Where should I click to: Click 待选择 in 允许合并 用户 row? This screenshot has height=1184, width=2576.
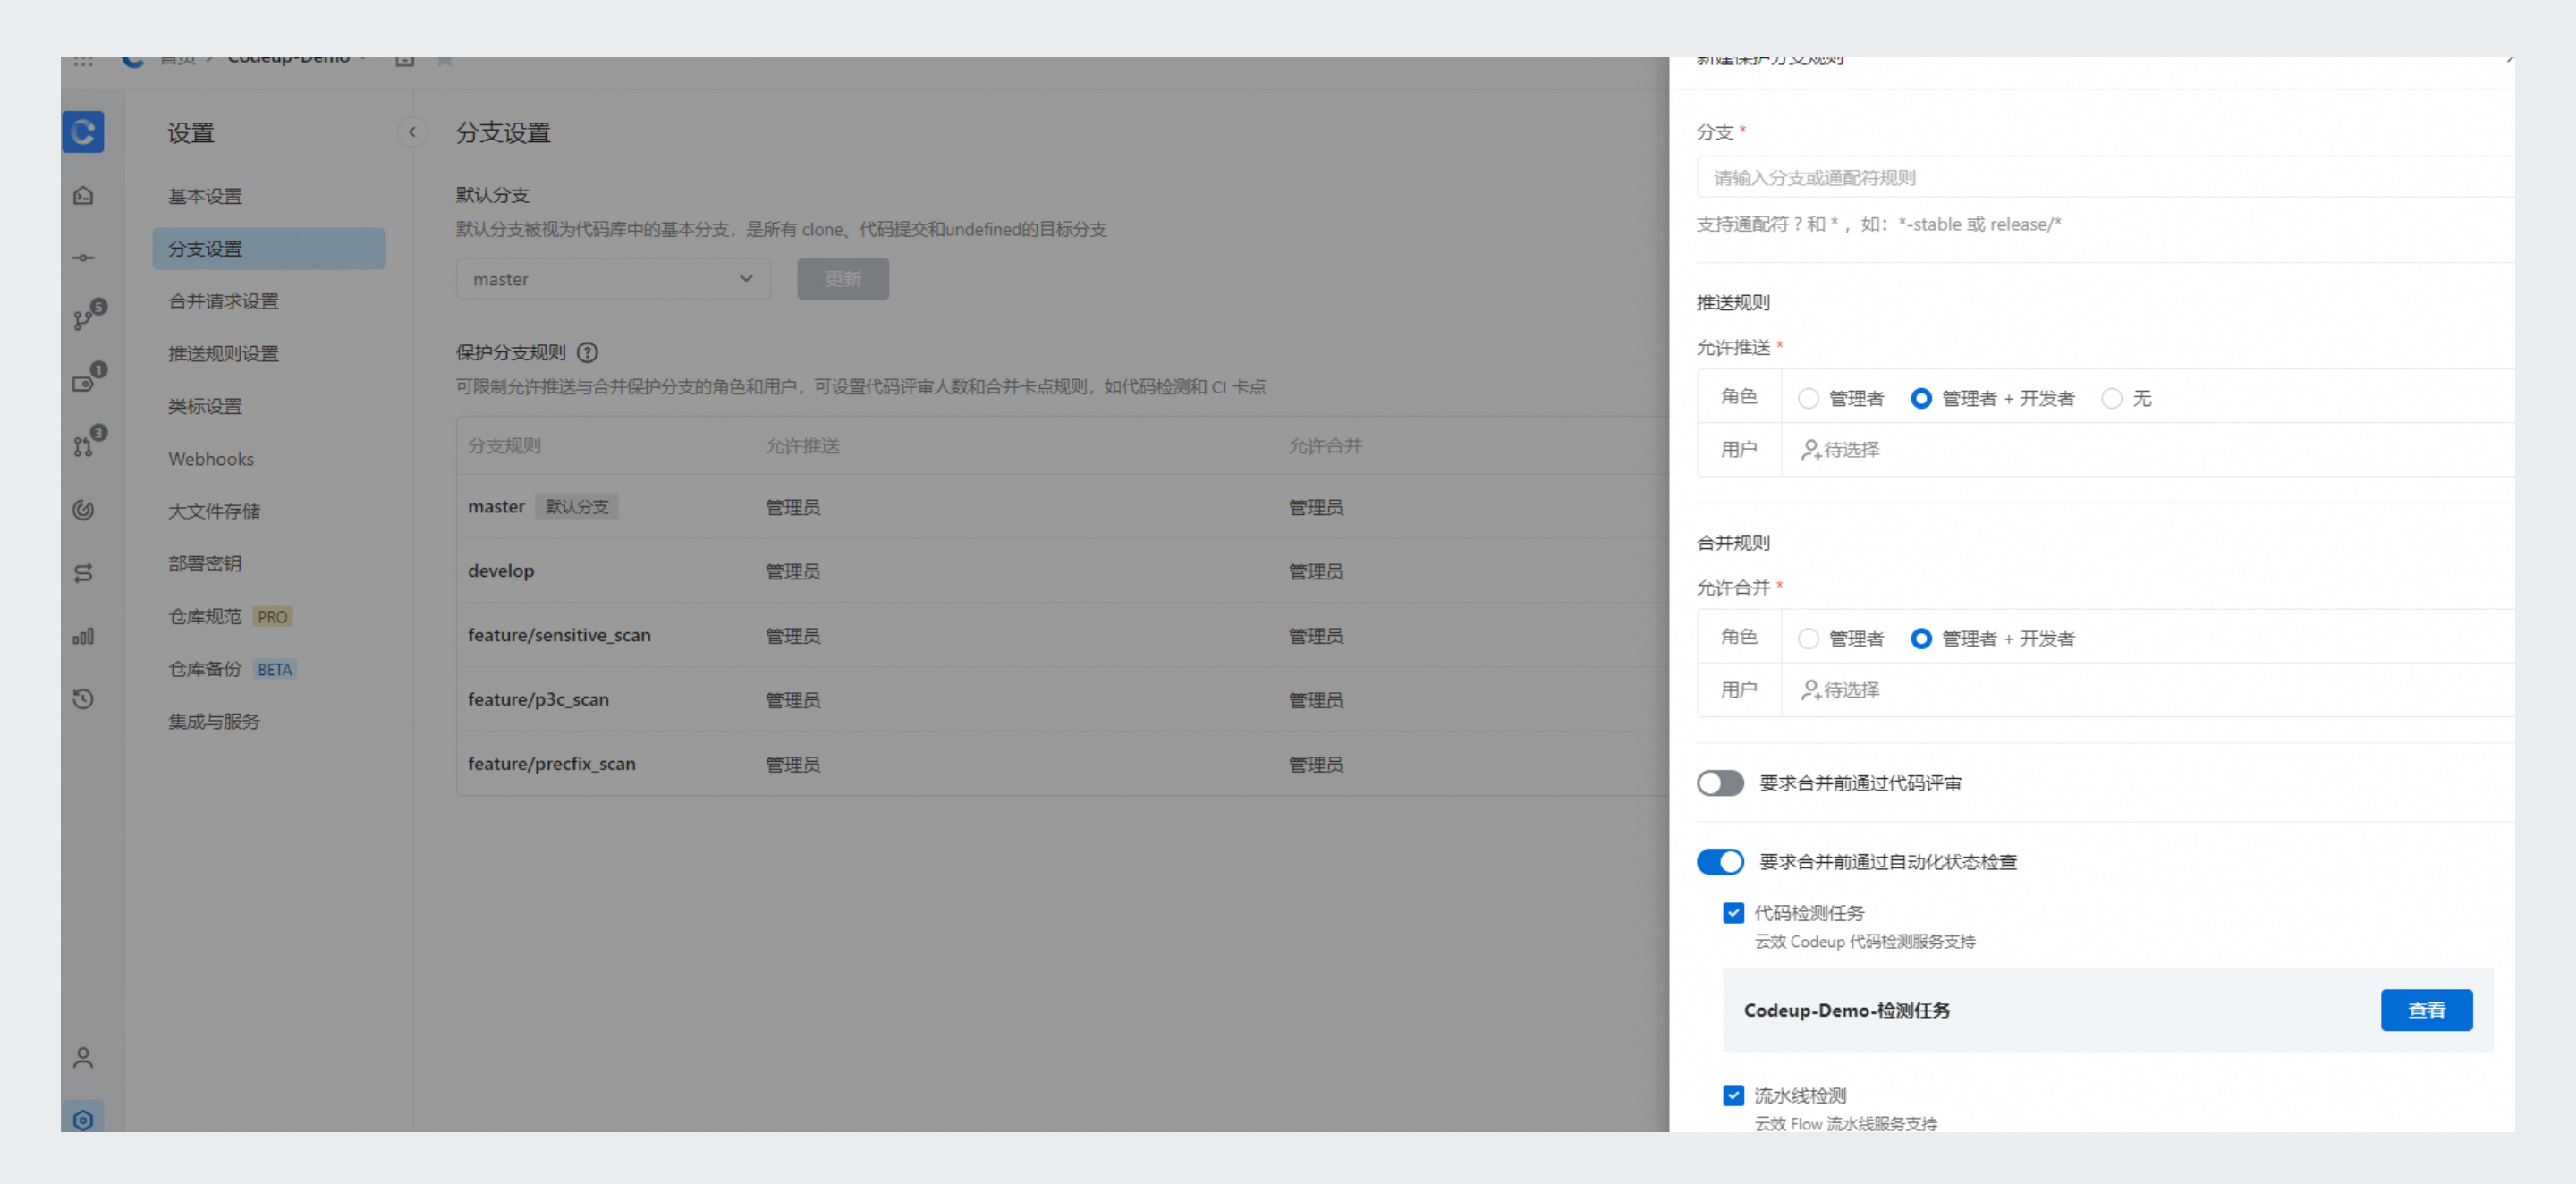coord(1851,690)
